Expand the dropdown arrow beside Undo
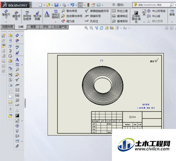Screen dimensions: 176x161 click(76, 5)
